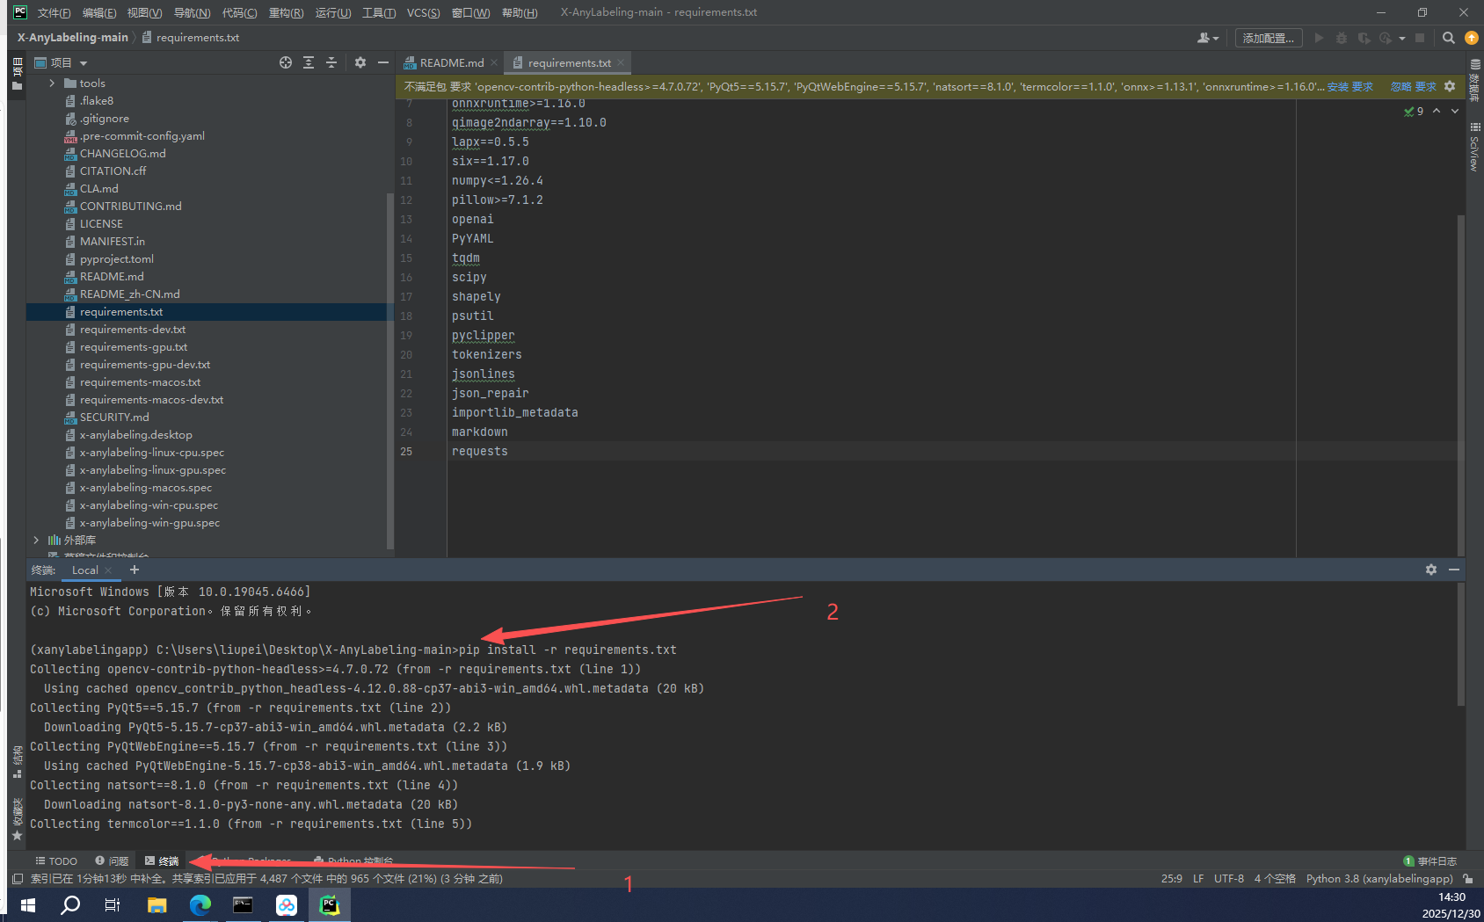Screen dimensions: 1484x922
Task: Open Microsoft Edge from taskbar
Action: [200, 904]
